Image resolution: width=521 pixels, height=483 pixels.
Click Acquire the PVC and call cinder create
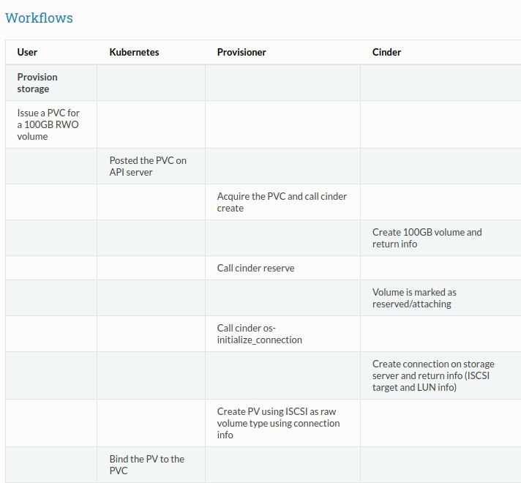pyautogui.click(x=282, y=202)
